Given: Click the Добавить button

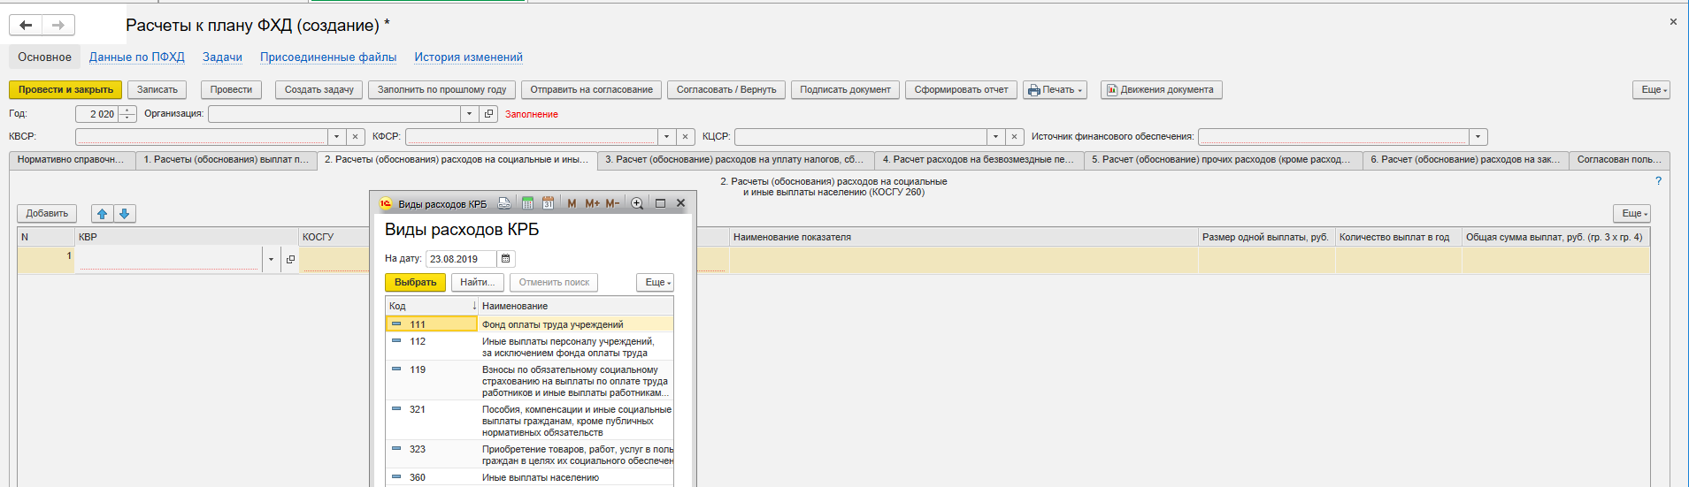Looking at the screenshot, I should click(47, 213).
